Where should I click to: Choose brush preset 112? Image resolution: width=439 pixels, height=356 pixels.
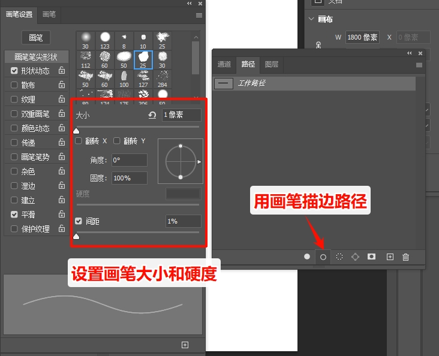pos(86,59)
